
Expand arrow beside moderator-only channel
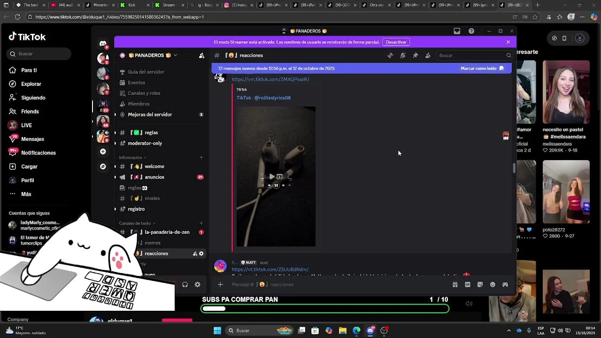tap(116, 143)
